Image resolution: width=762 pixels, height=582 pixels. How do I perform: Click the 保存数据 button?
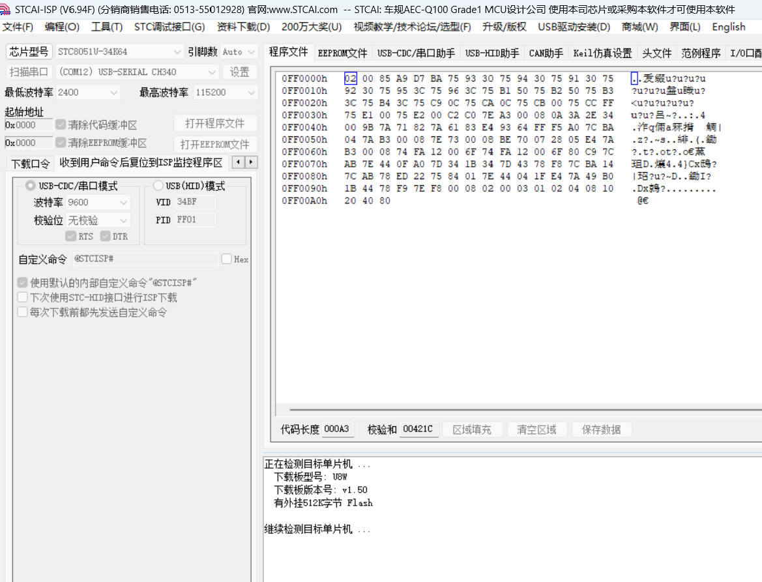coord(601,429)
